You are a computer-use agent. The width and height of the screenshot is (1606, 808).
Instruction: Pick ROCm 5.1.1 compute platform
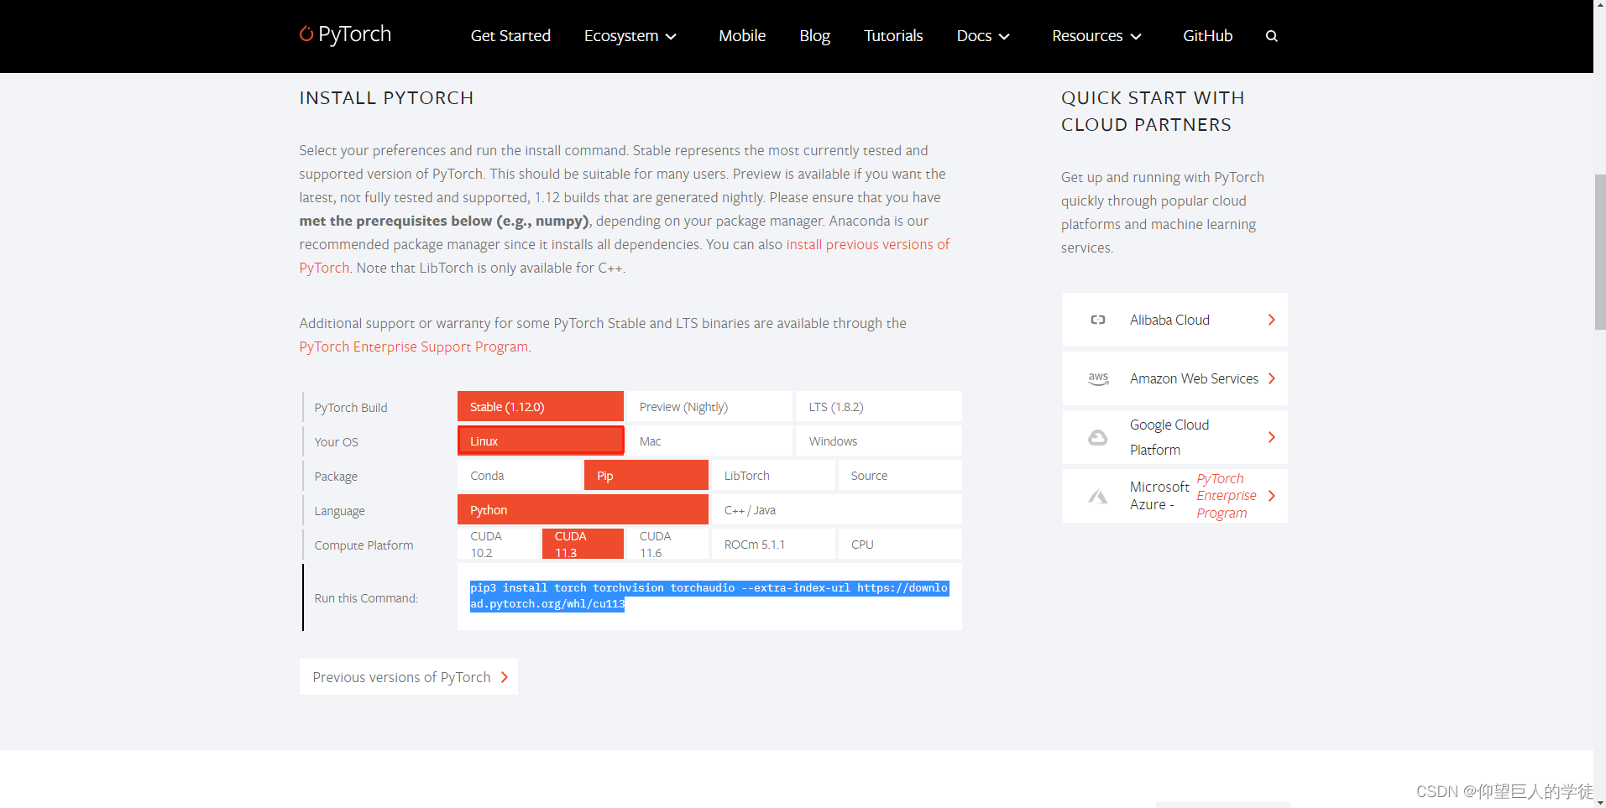(773, 544)
